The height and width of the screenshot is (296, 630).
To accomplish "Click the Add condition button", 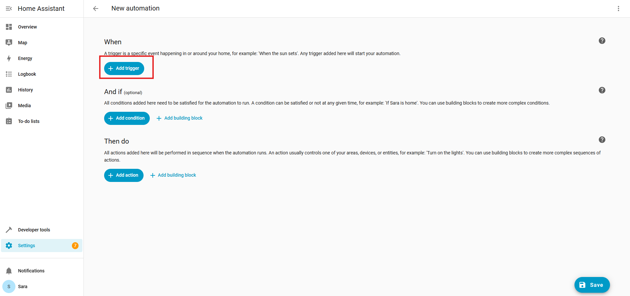I will (x=127, y=118).
